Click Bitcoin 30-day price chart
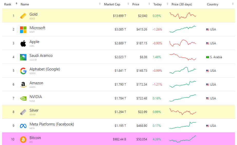The width and height of the screenshot is (237, 145). coord(183,139)
